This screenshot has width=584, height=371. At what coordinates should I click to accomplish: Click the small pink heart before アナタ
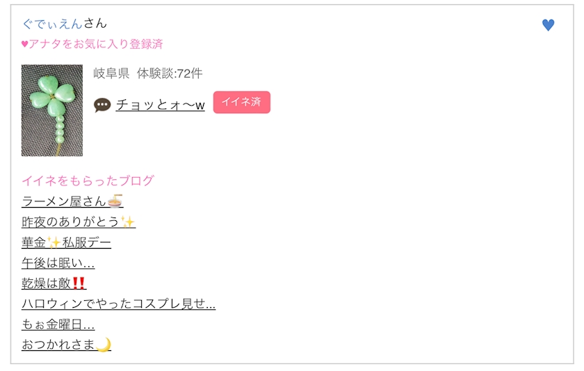tap(24, 44)
